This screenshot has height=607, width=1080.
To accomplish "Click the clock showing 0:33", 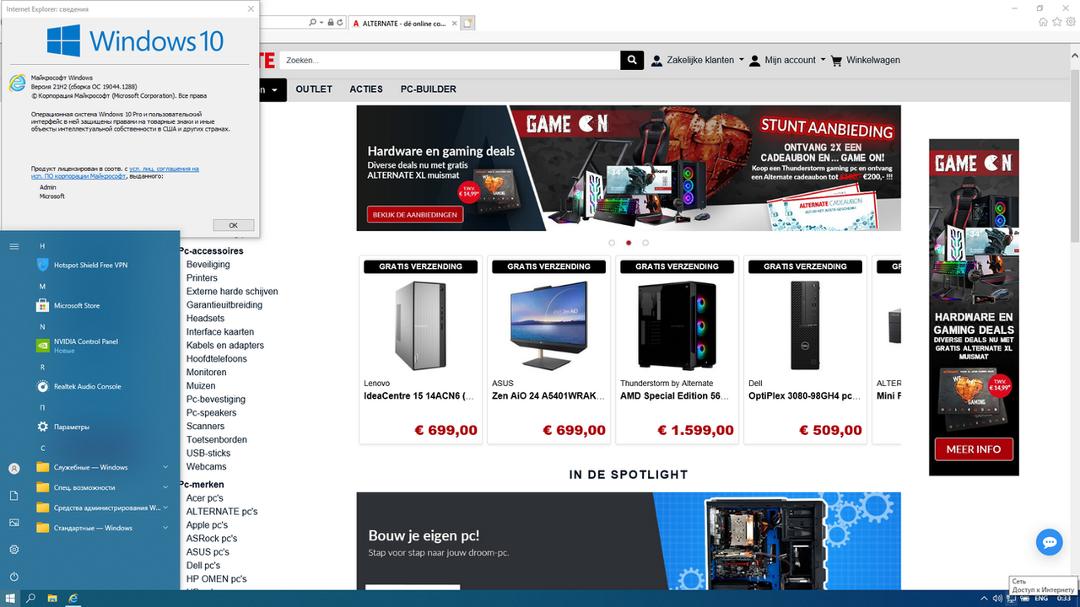I will point(1064,599).
